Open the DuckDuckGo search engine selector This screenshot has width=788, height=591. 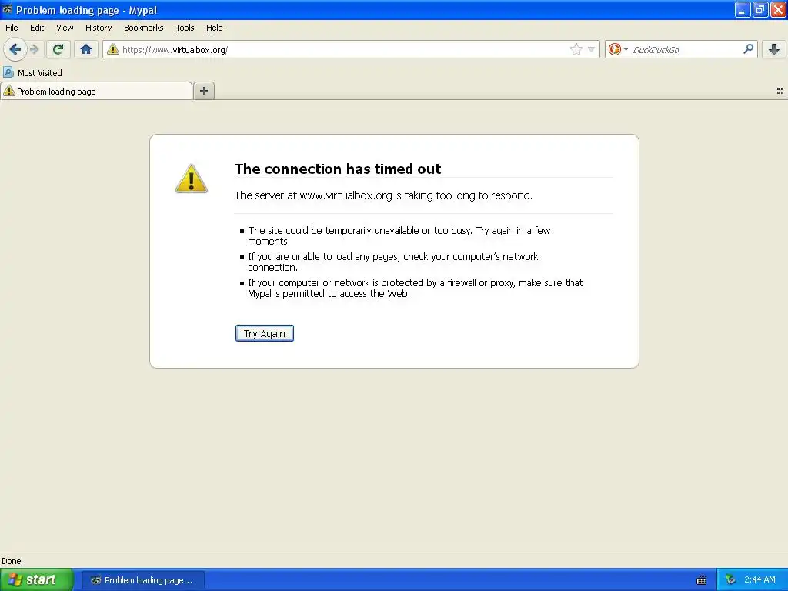618,49
